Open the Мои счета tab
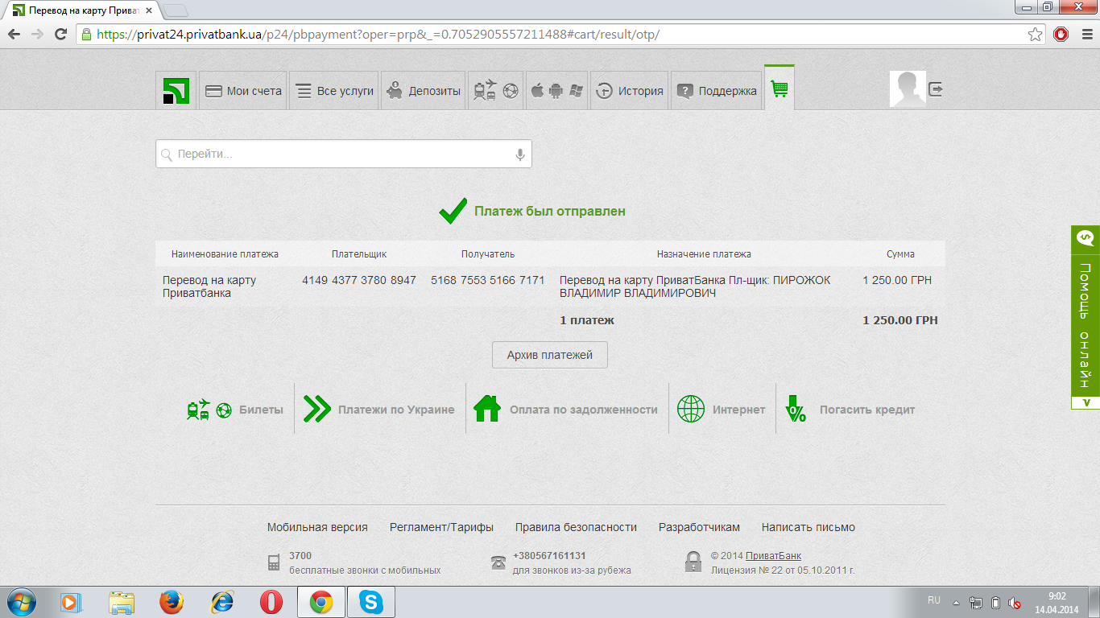Image resolution: width=1100 pixels, height=618 pixels. (243, 90)
